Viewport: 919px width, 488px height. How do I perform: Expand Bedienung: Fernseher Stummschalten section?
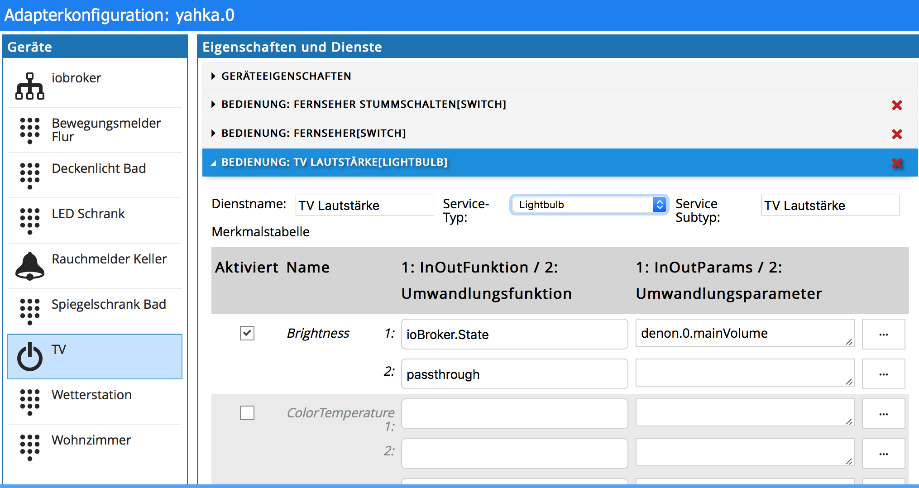(x=364, y=105)
